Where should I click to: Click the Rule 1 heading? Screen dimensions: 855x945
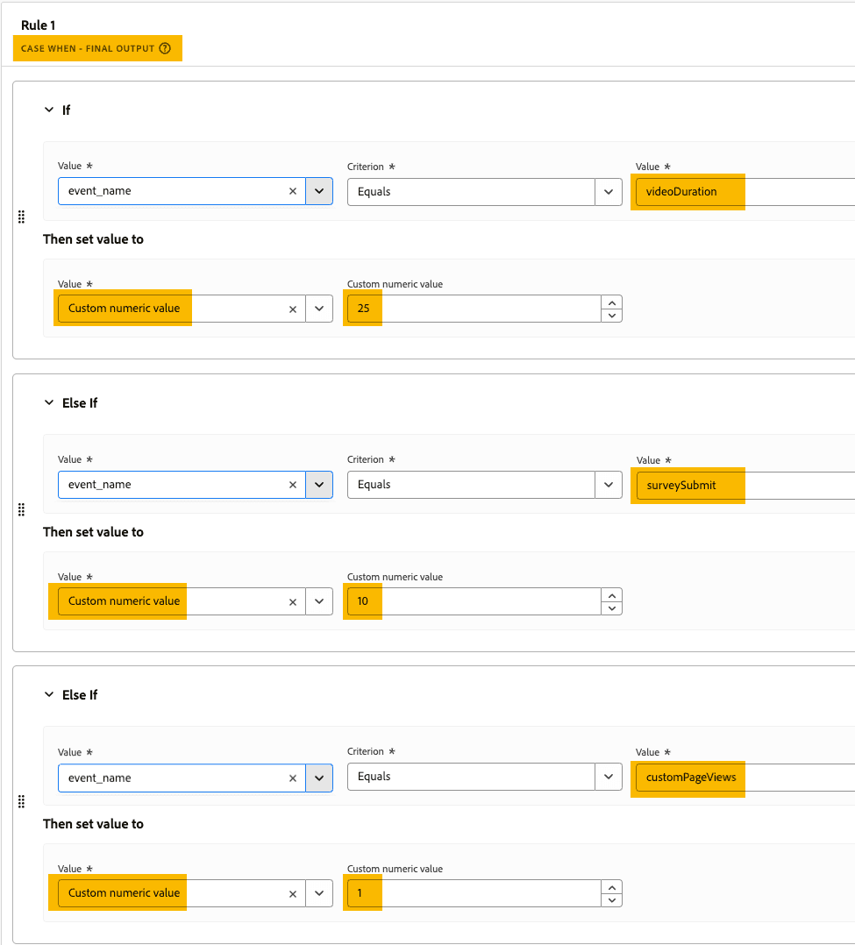coord(38,25)
